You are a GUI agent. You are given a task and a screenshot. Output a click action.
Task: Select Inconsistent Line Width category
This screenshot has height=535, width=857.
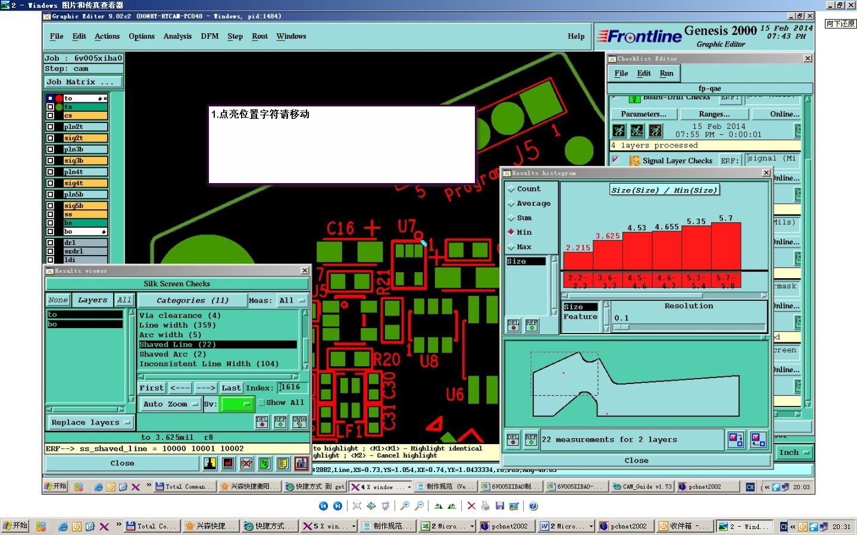point(208,364)
